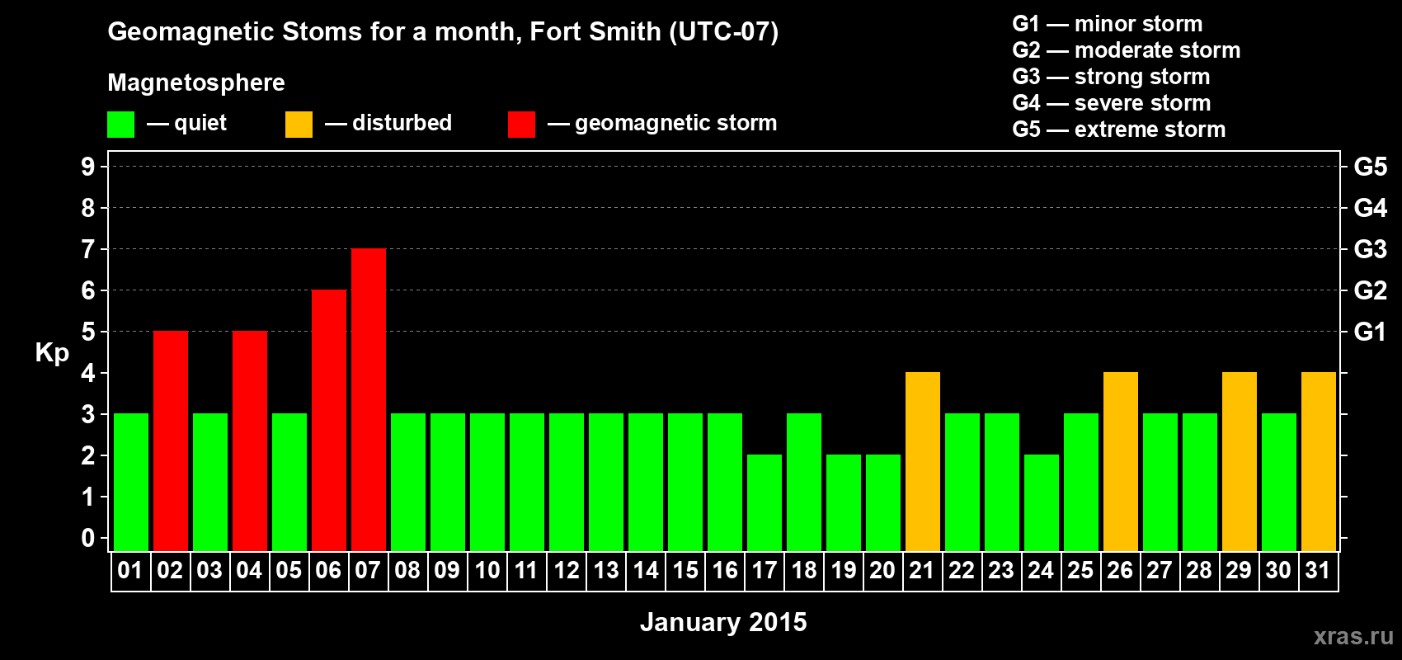Click the date label 21

point(922,571)
